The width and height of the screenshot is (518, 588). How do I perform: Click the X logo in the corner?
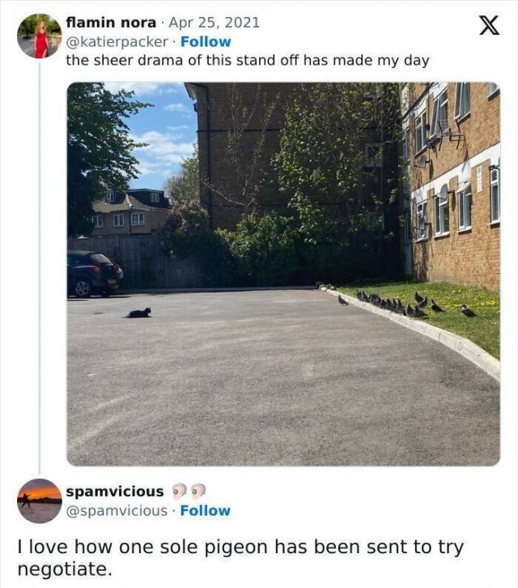488,26
